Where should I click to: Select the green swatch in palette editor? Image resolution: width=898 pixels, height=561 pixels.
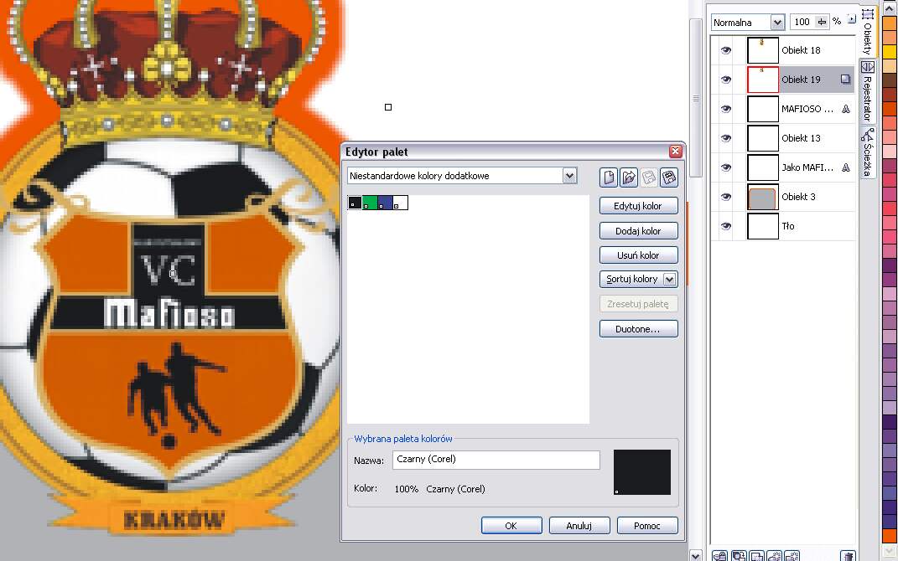[x=370, y=203]
